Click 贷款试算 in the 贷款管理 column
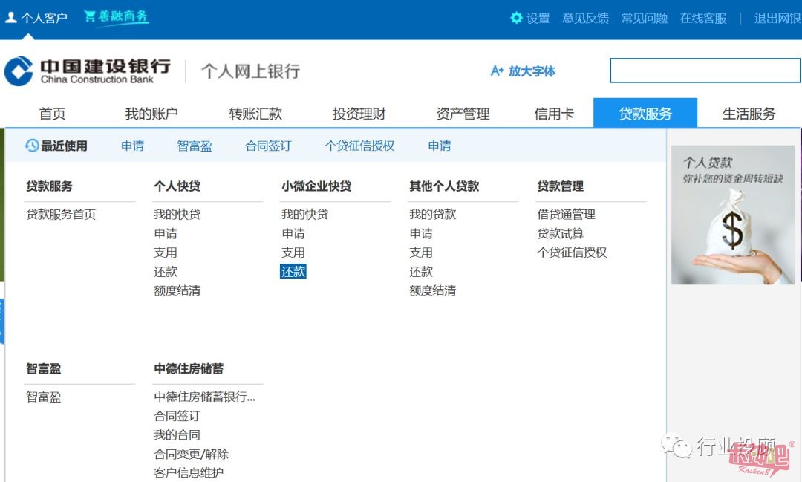The width and height of the screenshot is (802, 482). [563, 233]
